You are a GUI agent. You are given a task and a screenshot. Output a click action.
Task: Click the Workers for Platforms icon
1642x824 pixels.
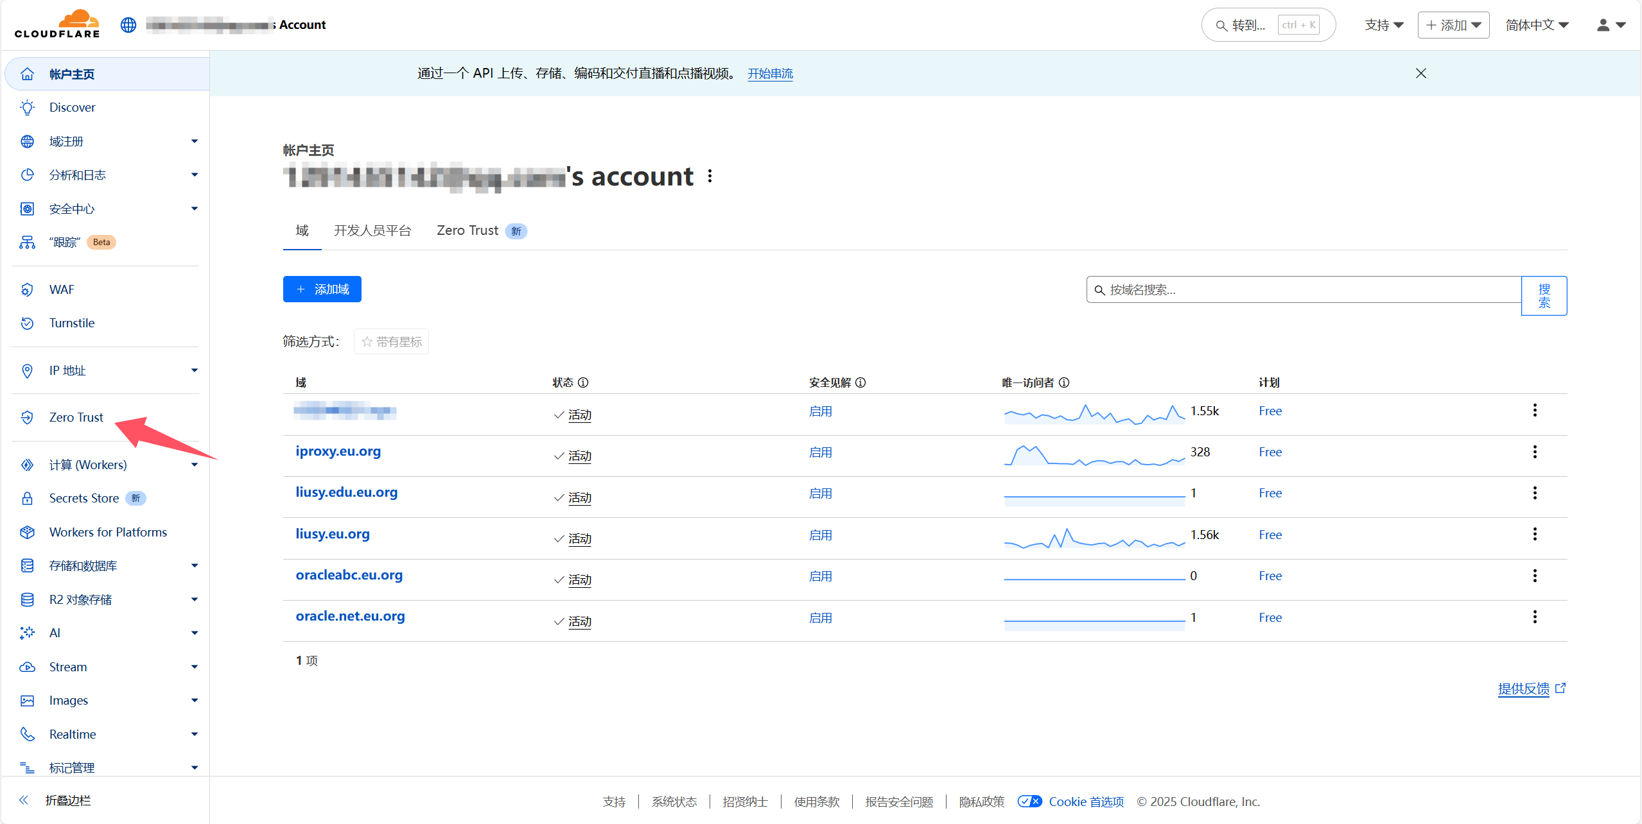tap(27, 532)
